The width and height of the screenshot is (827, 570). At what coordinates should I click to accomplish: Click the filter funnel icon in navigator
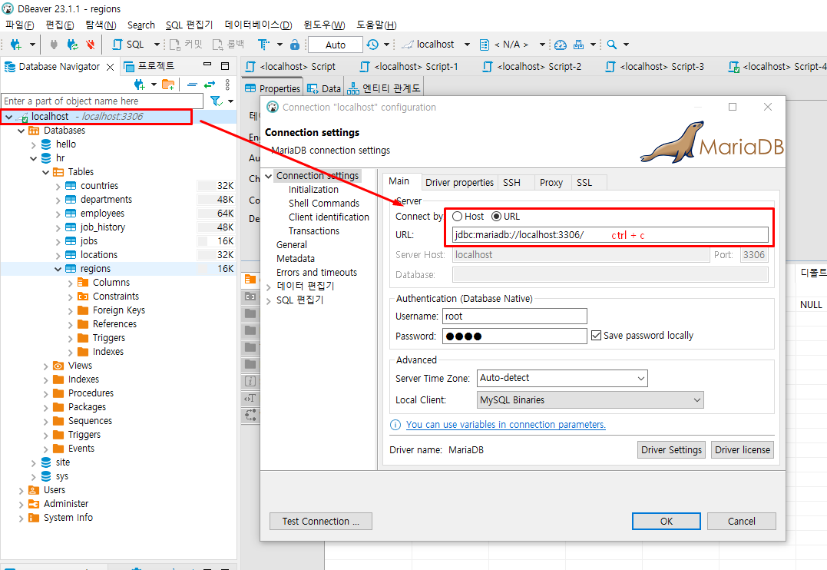coord(216,101)
